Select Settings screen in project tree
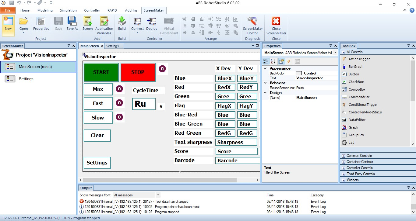The height and width of the screenshot is (221, 416). tap(38, 79)
